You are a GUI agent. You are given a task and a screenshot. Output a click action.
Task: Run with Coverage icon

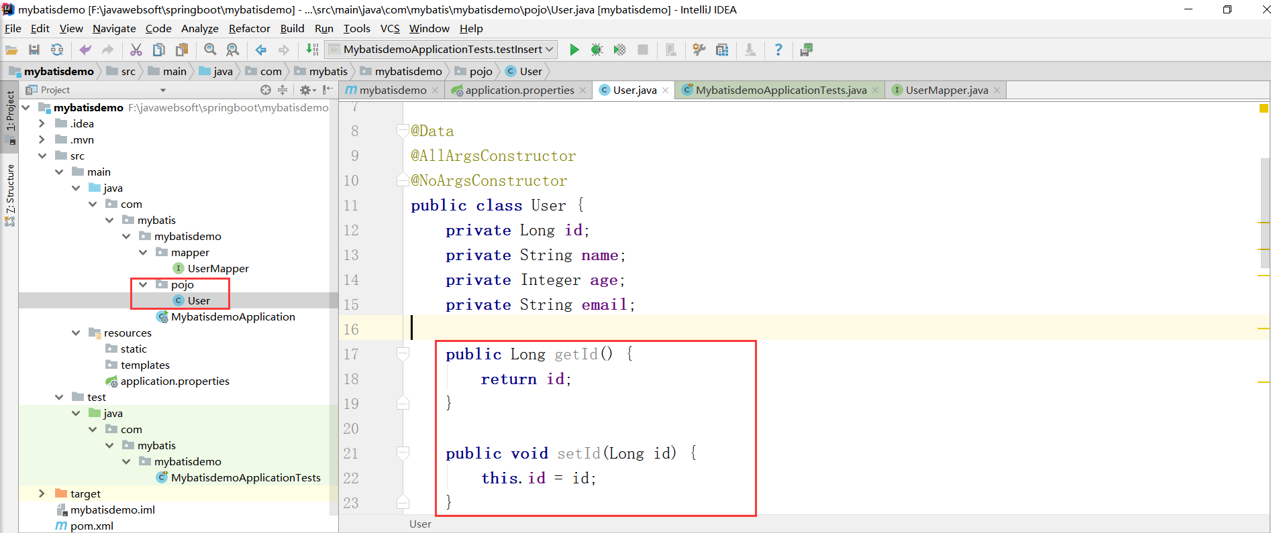coord(619,50)
